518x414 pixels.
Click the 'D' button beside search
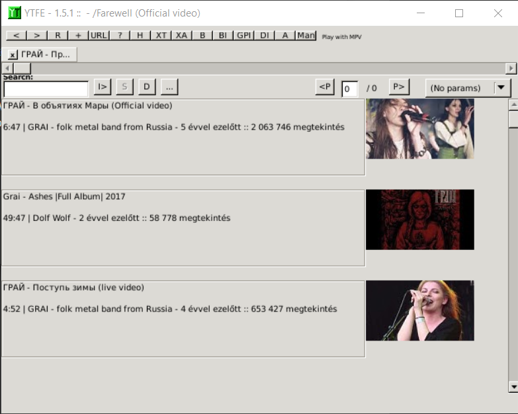146,87
